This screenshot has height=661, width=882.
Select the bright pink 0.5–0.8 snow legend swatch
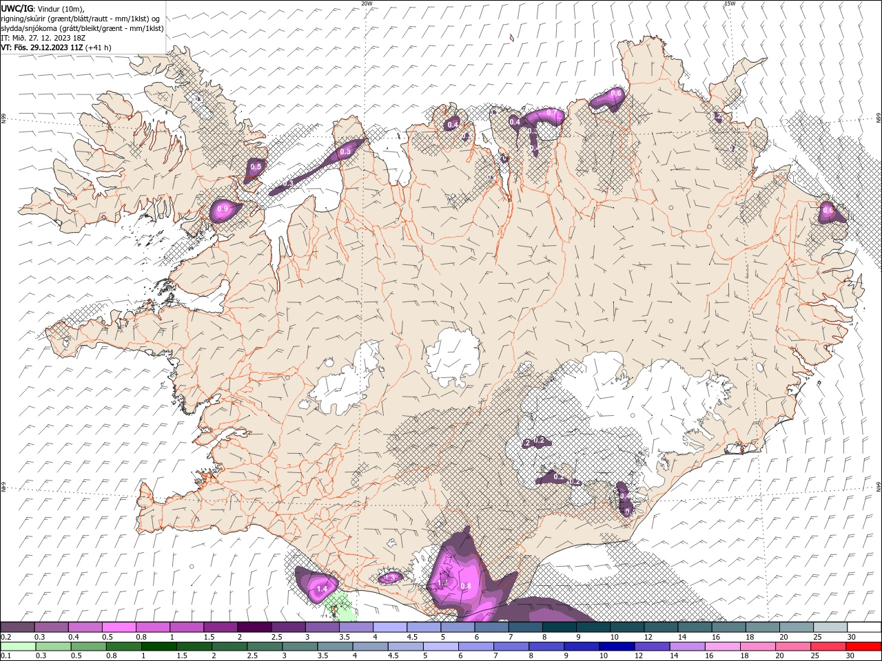click(119, 627)
